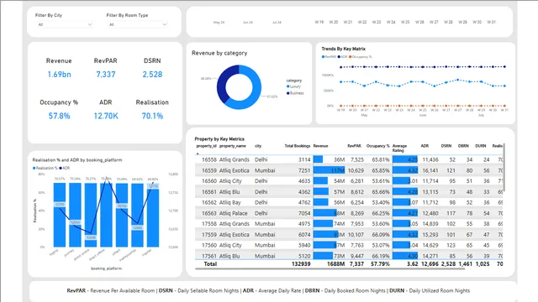The height and width of the screenshot is (302, 538).
Task: Click Realisation % legend marker in platform chart
Action: [34, 168]
